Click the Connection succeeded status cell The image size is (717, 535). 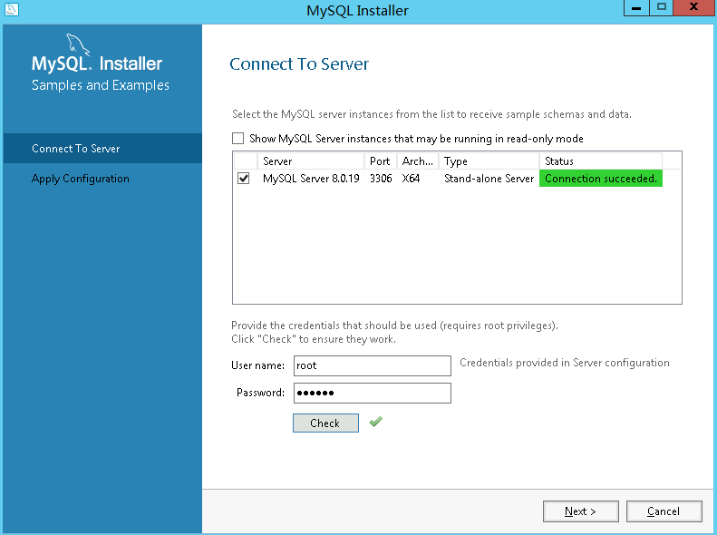(601, 179)
